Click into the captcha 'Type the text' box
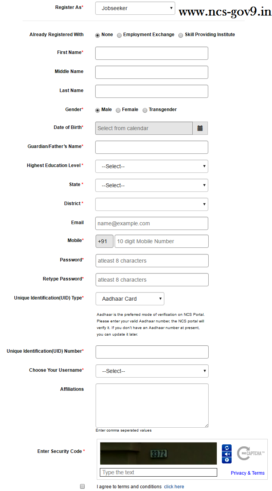This screenshot has height=491, width=272. 159,472
